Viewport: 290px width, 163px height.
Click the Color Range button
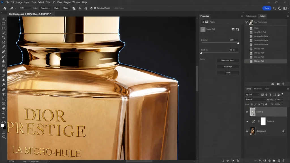click(x=228, y=67)
